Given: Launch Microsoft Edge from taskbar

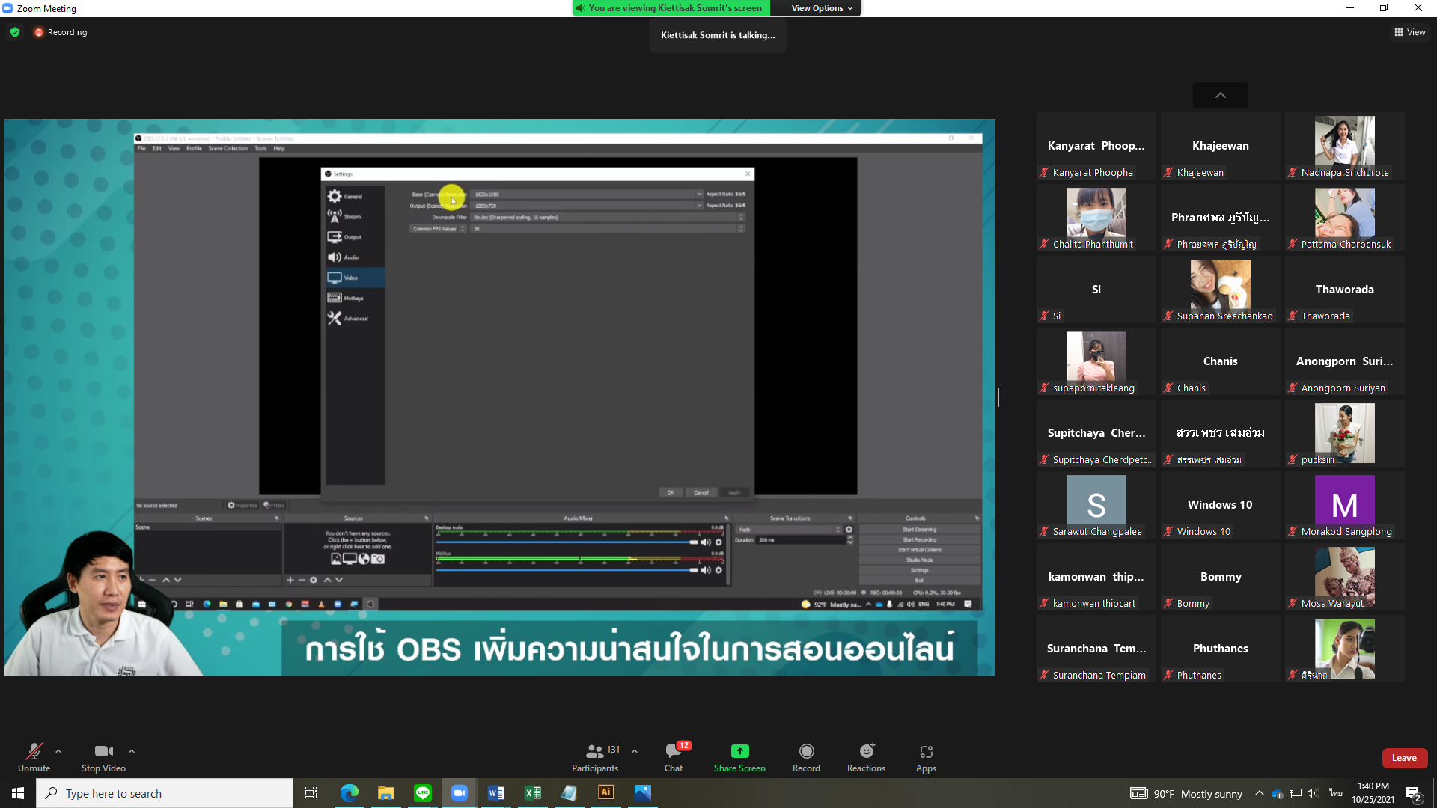Looking at the screenshot, I should (x=350, y=793).
